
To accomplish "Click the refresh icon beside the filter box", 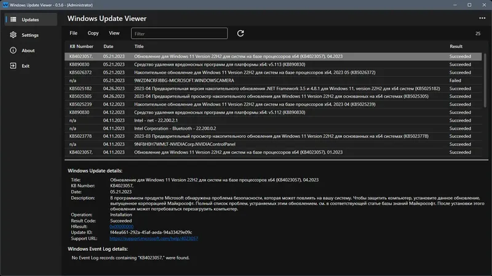I will (240, 33).
